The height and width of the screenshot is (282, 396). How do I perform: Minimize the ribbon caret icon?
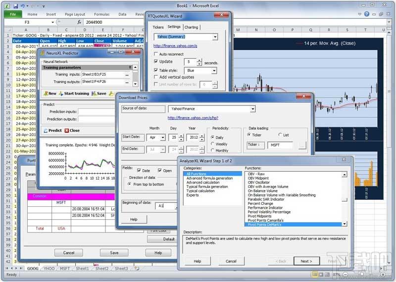click(360, 14)
